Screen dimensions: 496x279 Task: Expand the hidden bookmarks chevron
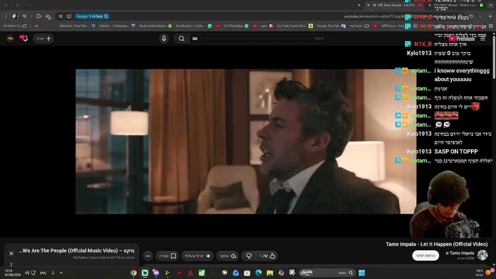pos(36,26)
